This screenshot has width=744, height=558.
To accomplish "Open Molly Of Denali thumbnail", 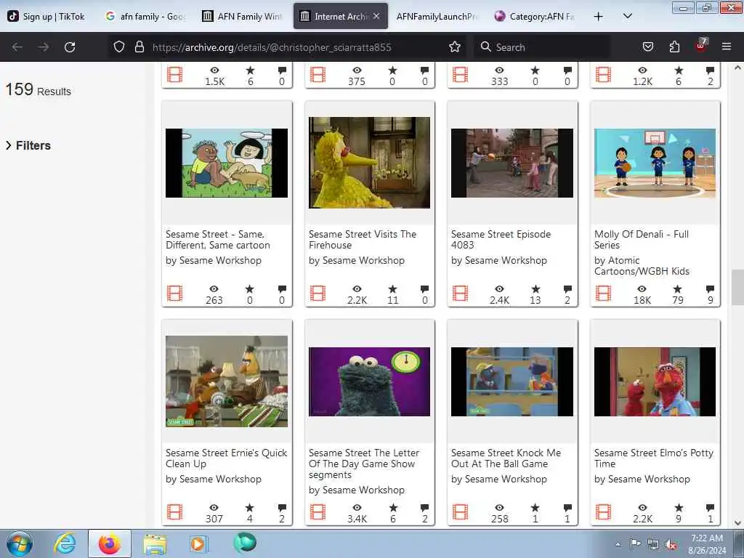I will click(655, 163).
